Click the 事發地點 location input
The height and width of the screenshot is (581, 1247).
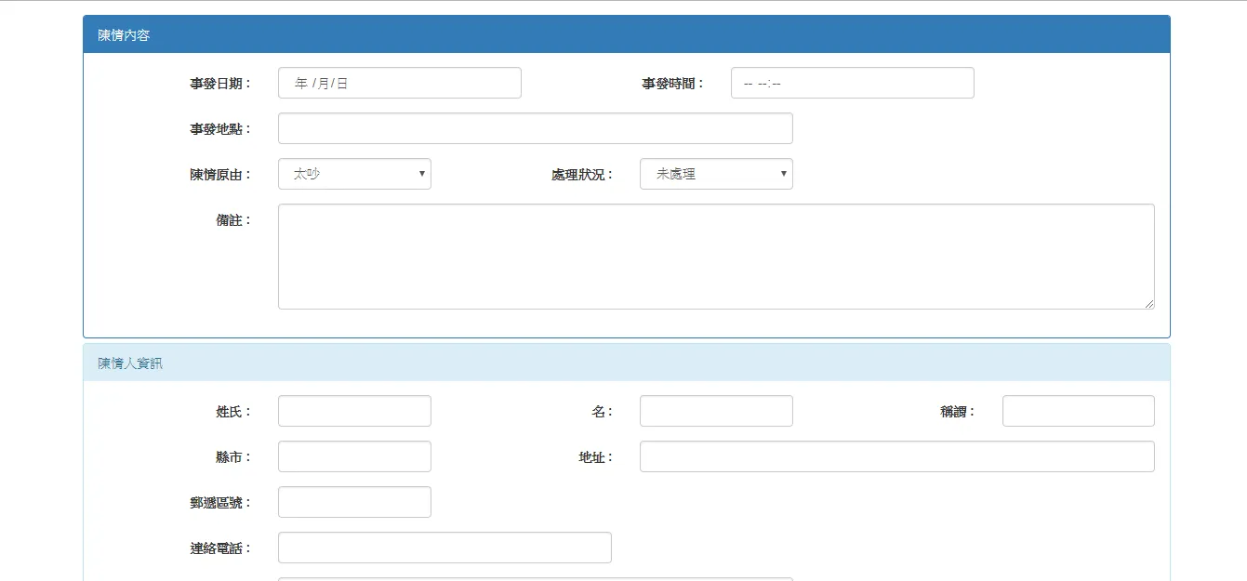click(535, 127)
